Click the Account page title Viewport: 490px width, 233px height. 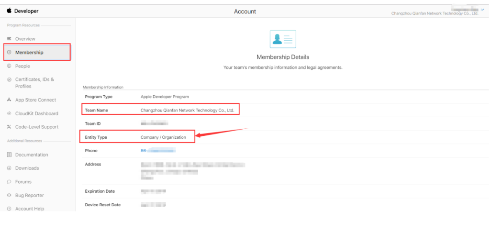(x=245, y=11)
